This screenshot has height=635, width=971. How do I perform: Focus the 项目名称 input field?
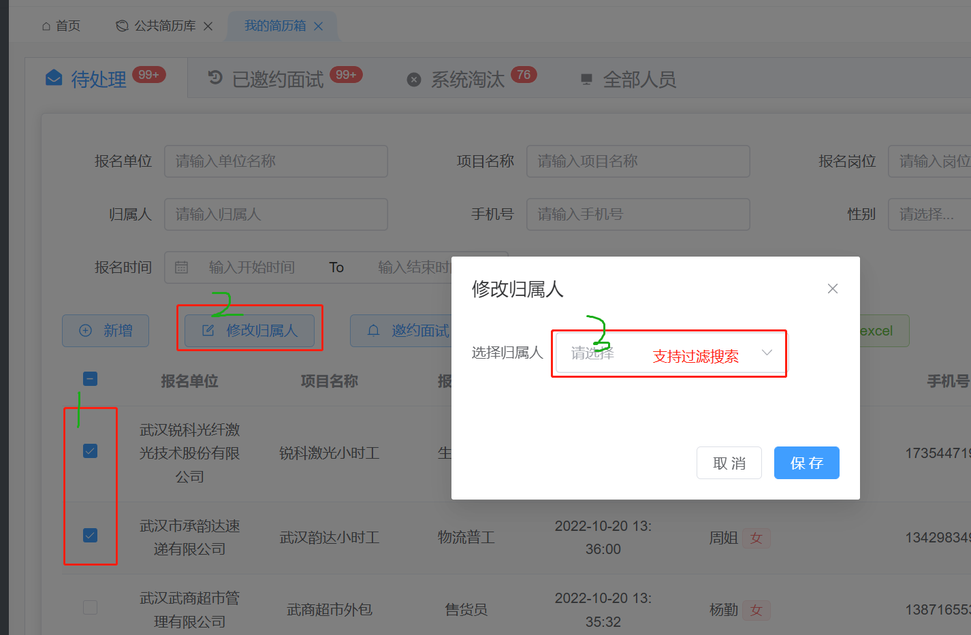click(638, 161)
